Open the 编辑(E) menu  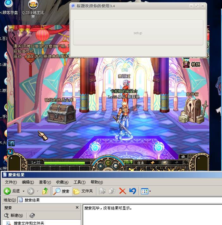[x=28, y=182]
